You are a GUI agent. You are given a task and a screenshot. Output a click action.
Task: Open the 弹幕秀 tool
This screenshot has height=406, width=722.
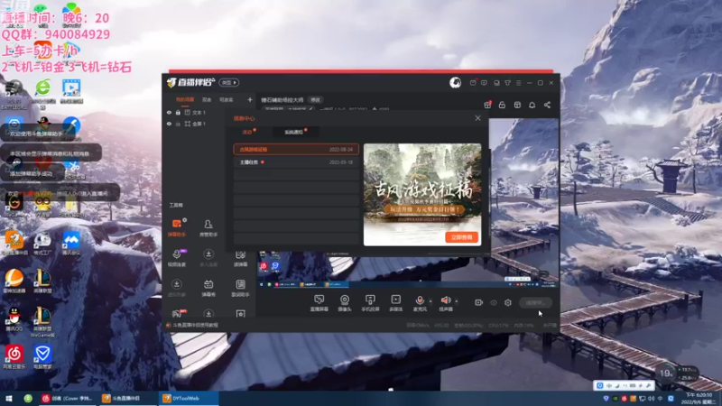[x=208, y=288]
